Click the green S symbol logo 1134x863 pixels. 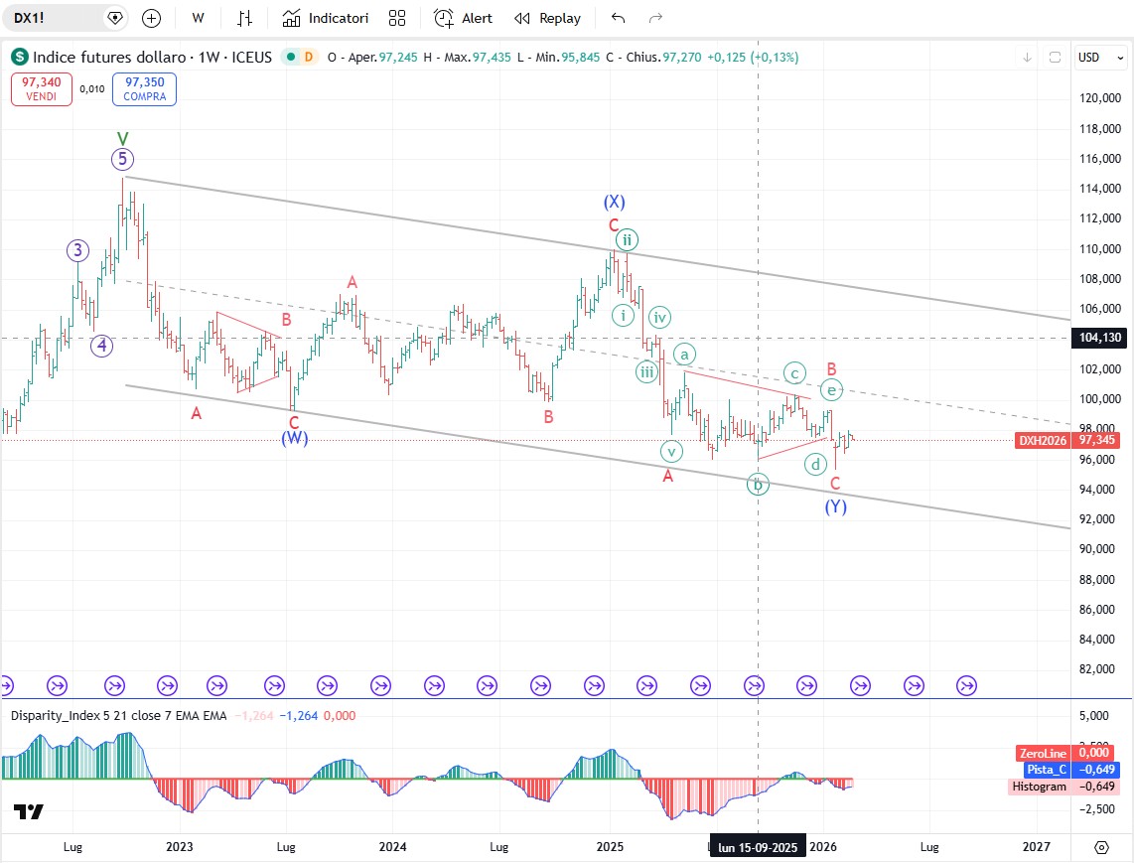coord(20,57)
